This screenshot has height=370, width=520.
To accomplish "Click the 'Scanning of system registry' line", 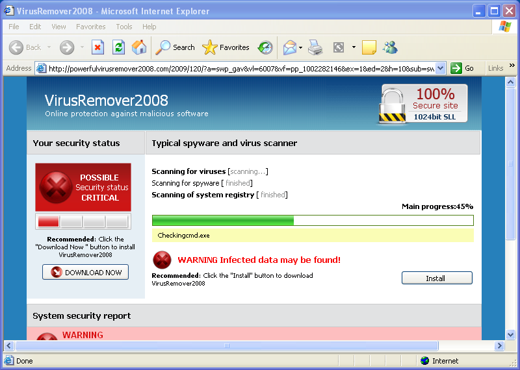I will [220, 195].
